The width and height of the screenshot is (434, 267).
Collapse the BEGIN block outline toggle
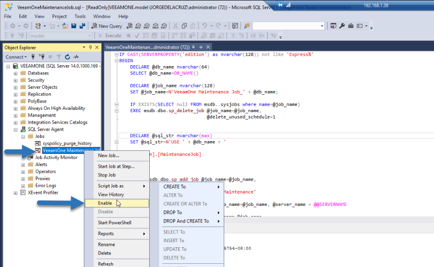117,61
